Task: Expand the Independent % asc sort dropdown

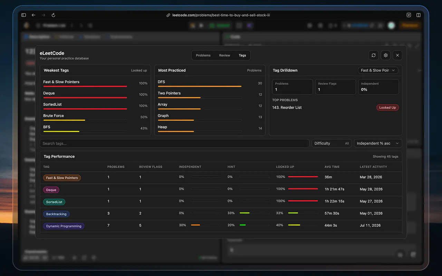Action: (x=378, y=144)
